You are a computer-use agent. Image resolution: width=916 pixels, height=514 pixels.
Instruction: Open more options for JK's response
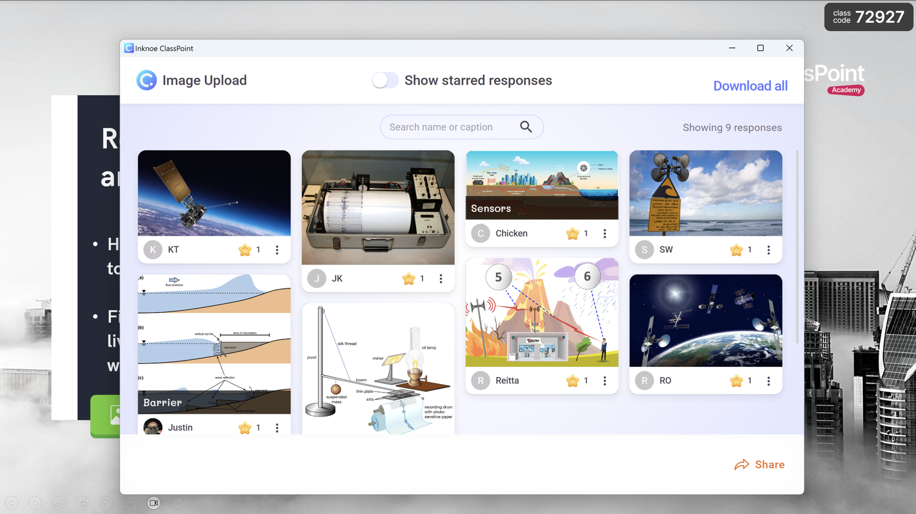click(x=441, y=279)
